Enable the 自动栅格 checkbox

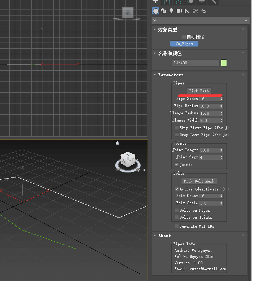[x=184, y=37]
